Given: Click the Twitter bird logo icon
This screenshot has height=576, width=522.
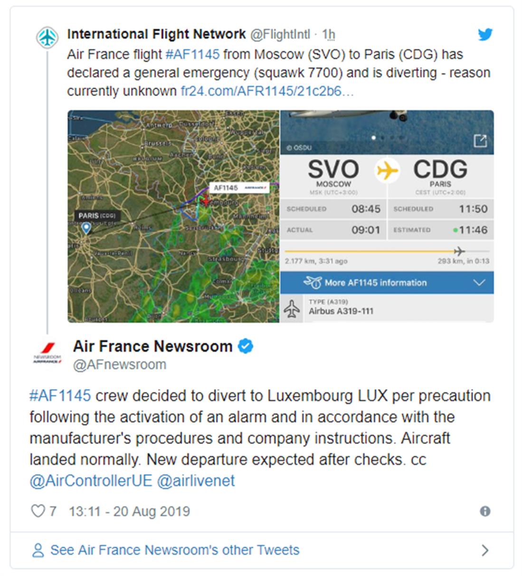Looking at the screenshot, I should (485, 35).
